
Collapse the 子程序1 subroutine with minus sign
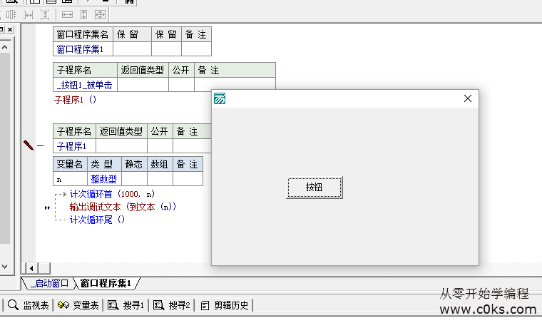pyautogui.click(x=40, y=145)
